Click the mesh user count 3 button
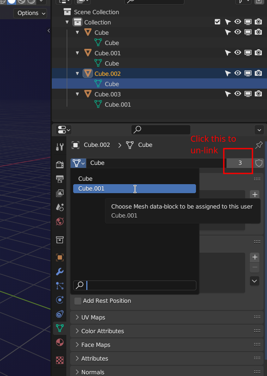Image resolution: width=267 pixels, height=376 pixels. (240, 163)
